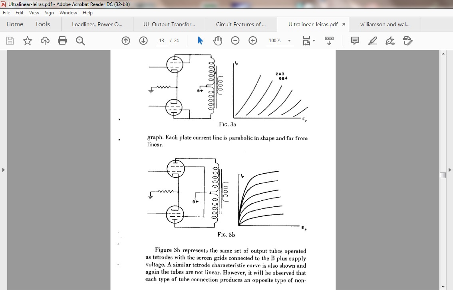Expand the right tools pane
The image size is (453, 306).
pyautogui.click(x=449, y=170)
